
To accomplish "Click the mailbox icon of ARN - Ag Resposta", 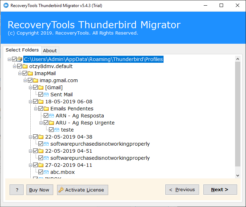I will (x=51, y=116).
